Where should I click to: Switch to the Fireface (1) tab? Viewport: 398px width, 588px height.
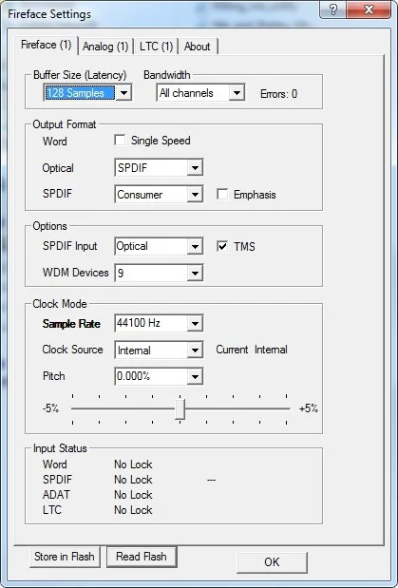[x=47, y=46]
